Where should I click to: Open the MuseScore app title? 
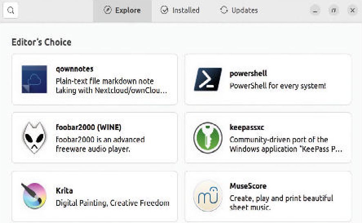[248, 186]
